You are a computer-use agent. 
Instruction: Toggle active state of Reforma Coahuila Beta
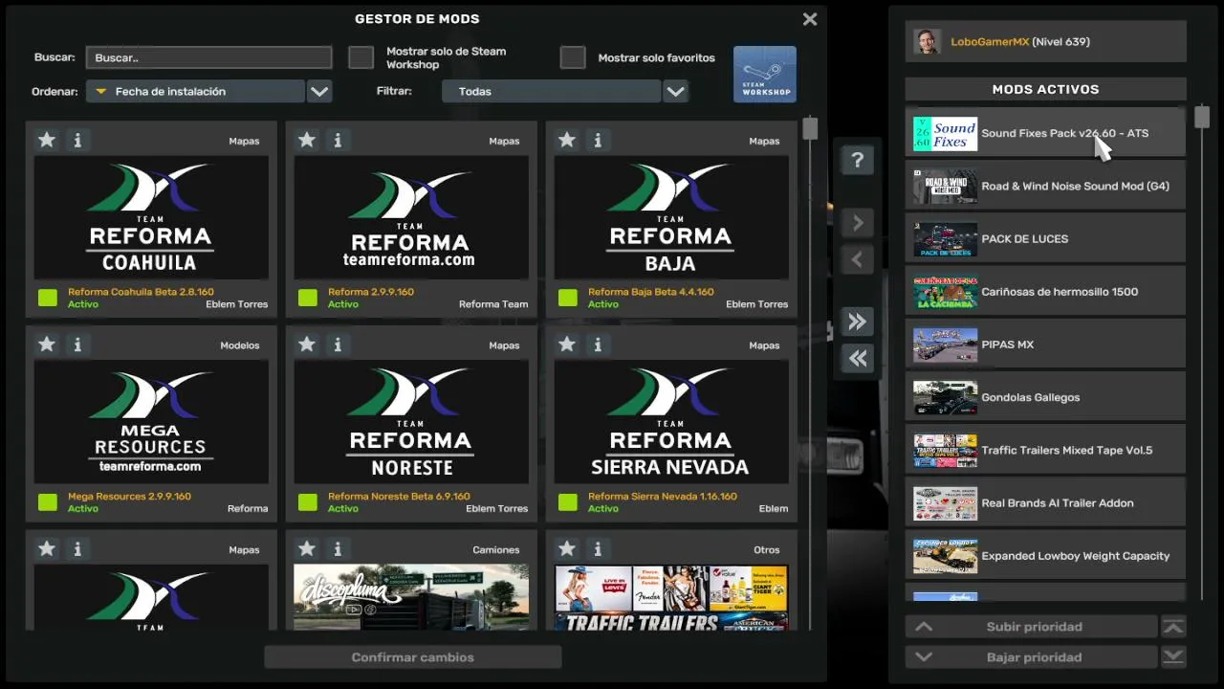[48, 298]
